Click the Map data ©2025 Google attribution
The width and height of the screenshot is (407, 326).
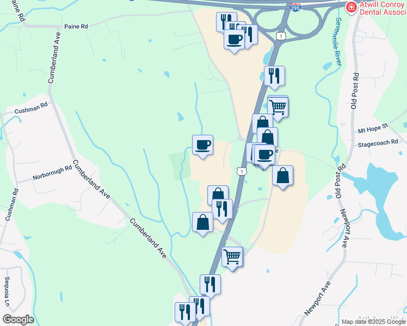[x=374, y=322]
